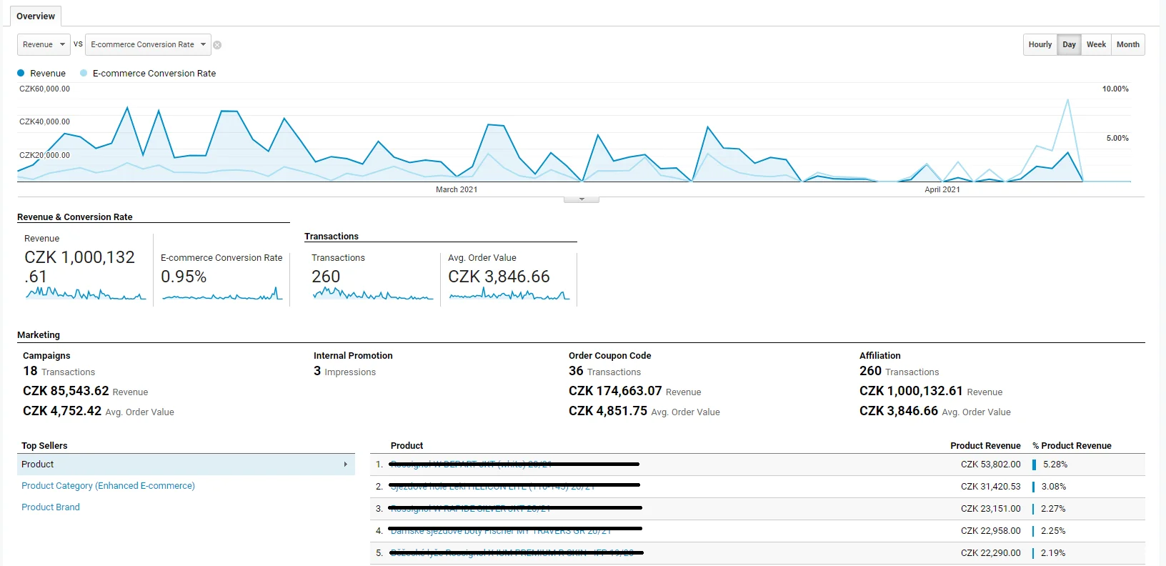The width and height of the screenshot is (1166, 566).
Task: Click the Transactions sparkline chart
Action: pos(373,293)
